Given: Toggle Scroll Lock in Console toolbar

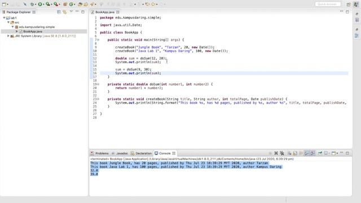Looking at the screenshot, I should click(295, 153).
